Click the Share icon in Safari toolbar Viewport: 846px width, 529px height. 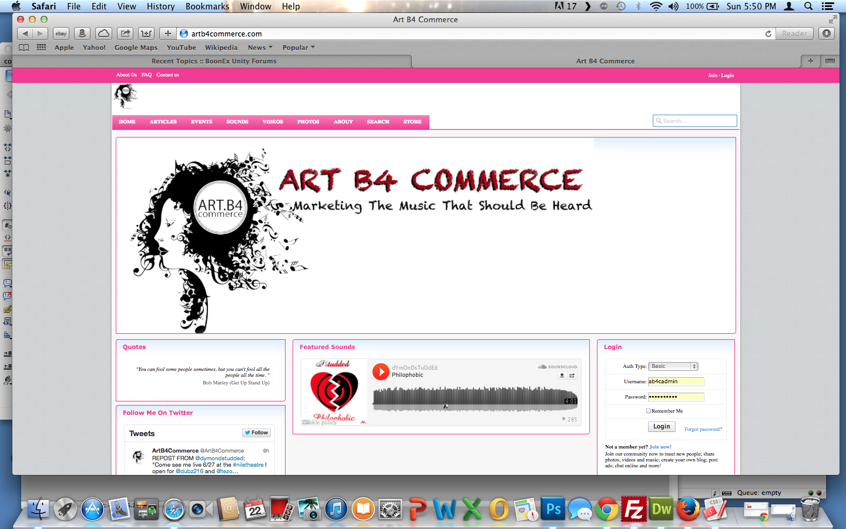[x=125, y=34]
